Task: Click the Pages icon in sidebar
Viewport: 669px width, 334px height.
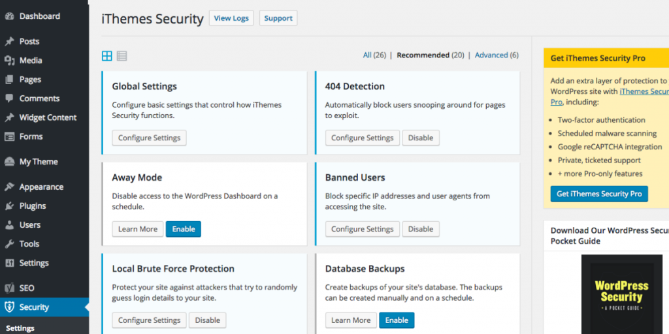Action: pos(9,80)
